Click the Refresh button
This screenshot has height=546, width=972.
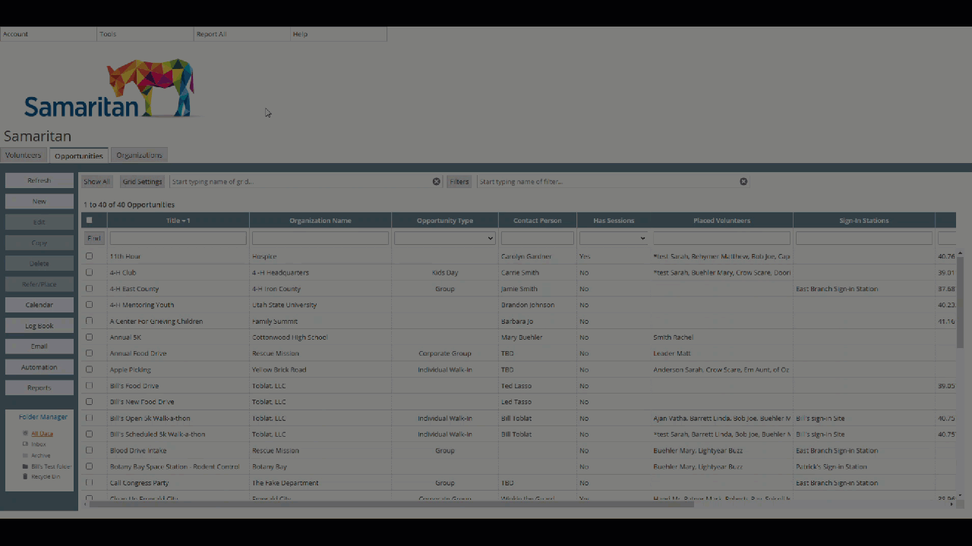coord(39,180)
